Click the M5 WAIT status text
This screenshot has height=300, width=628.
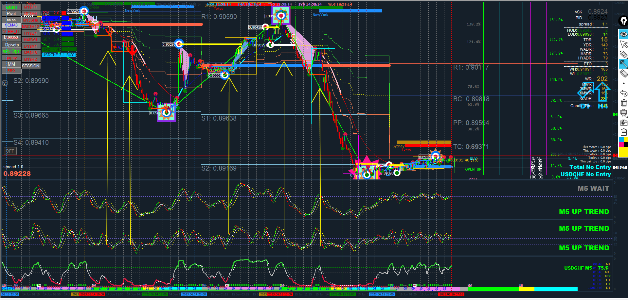(593, 189)
